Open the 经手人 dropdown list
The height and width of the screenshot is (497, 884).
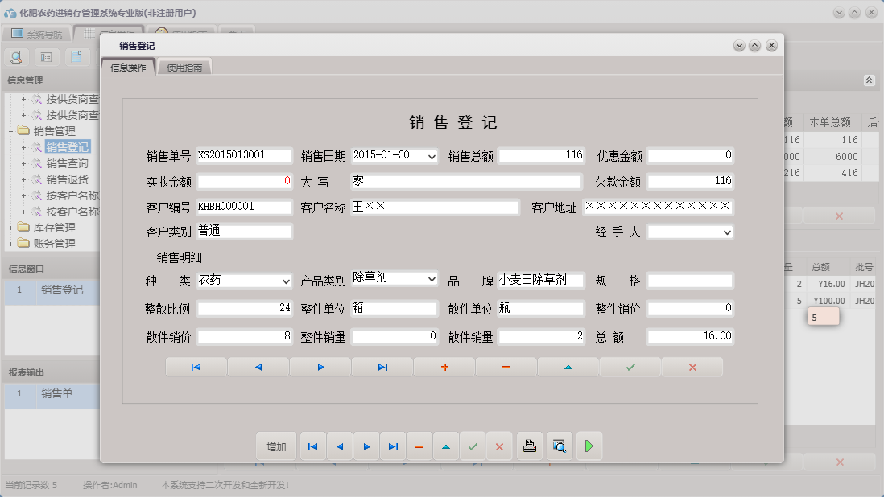tap(727, 232)
